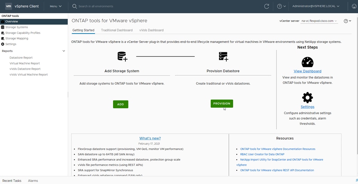Click the sidebar Settings gear icon
The height and width of the screenshot is (184, 358).
pos(3,44)
